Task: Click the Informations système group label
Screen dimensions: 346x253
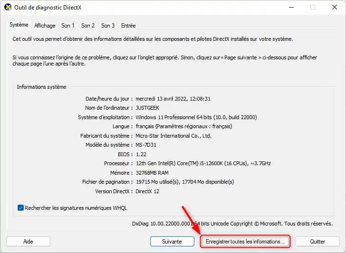Action: (x=41, y=87)
